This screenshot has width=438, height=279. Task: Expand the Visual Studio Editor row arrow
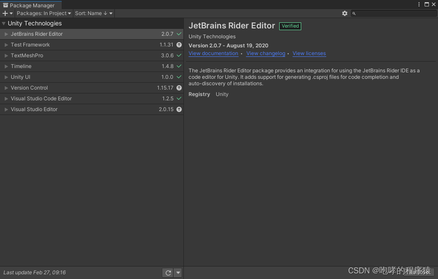pyautogui.click(x=6, y=109)
